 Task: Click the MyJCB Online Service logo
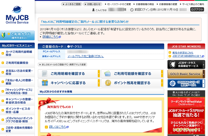(17, 15)
